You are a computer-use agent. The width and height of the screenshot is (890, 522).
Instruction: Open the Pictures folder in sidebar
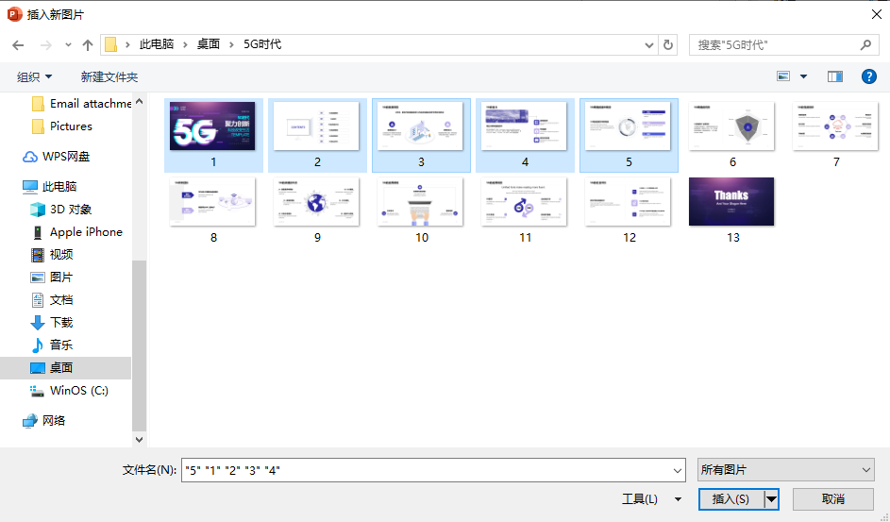point(62,126)
